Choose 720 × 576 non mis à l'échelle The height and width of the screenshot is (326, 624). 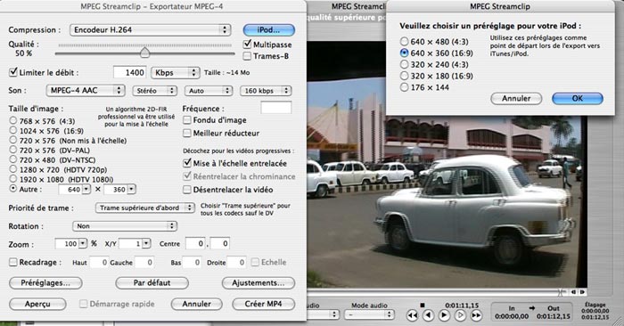13,140
